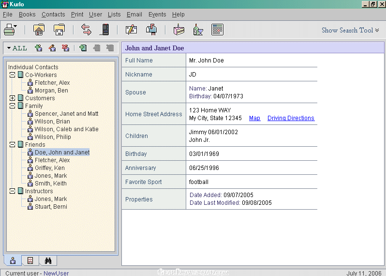Switch to the business contacts building tab
This screenshot has width=386, height=276.
click(30, 261)
